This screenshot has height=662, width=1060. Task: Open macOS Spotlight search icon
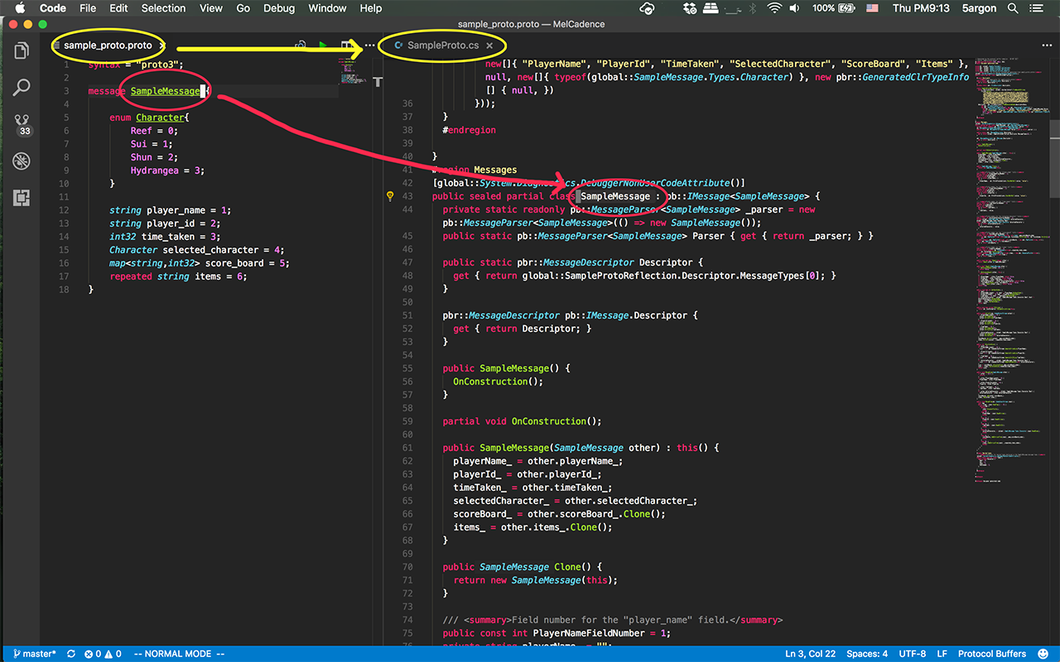tap(1013, 8)
